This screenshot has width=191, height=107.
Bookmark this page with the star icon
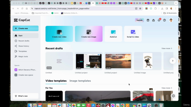[x=140, y=9]
